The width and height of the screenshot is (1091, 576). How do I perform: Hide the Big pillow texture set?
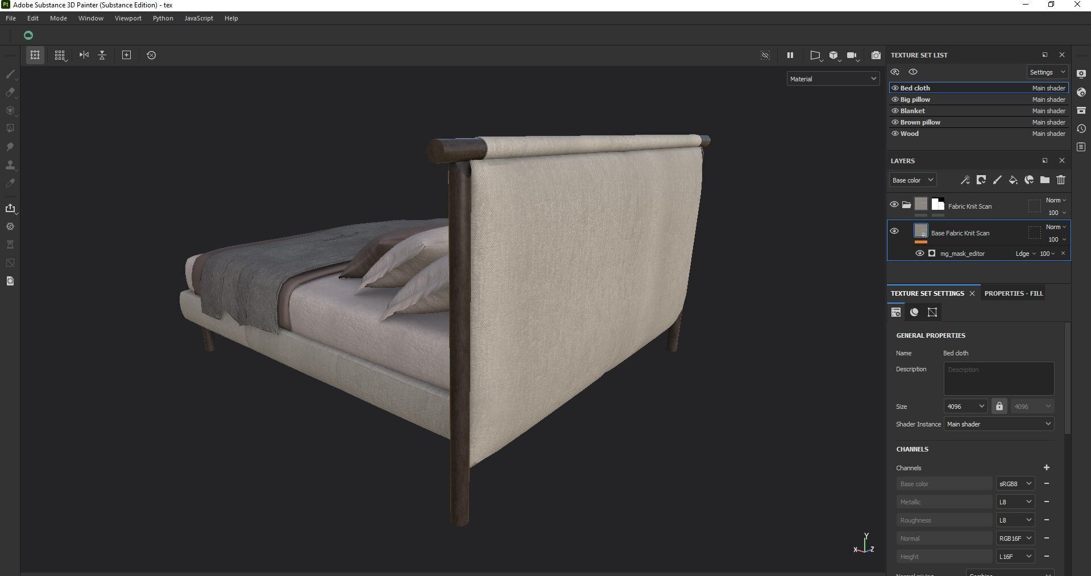pos(895,100)
